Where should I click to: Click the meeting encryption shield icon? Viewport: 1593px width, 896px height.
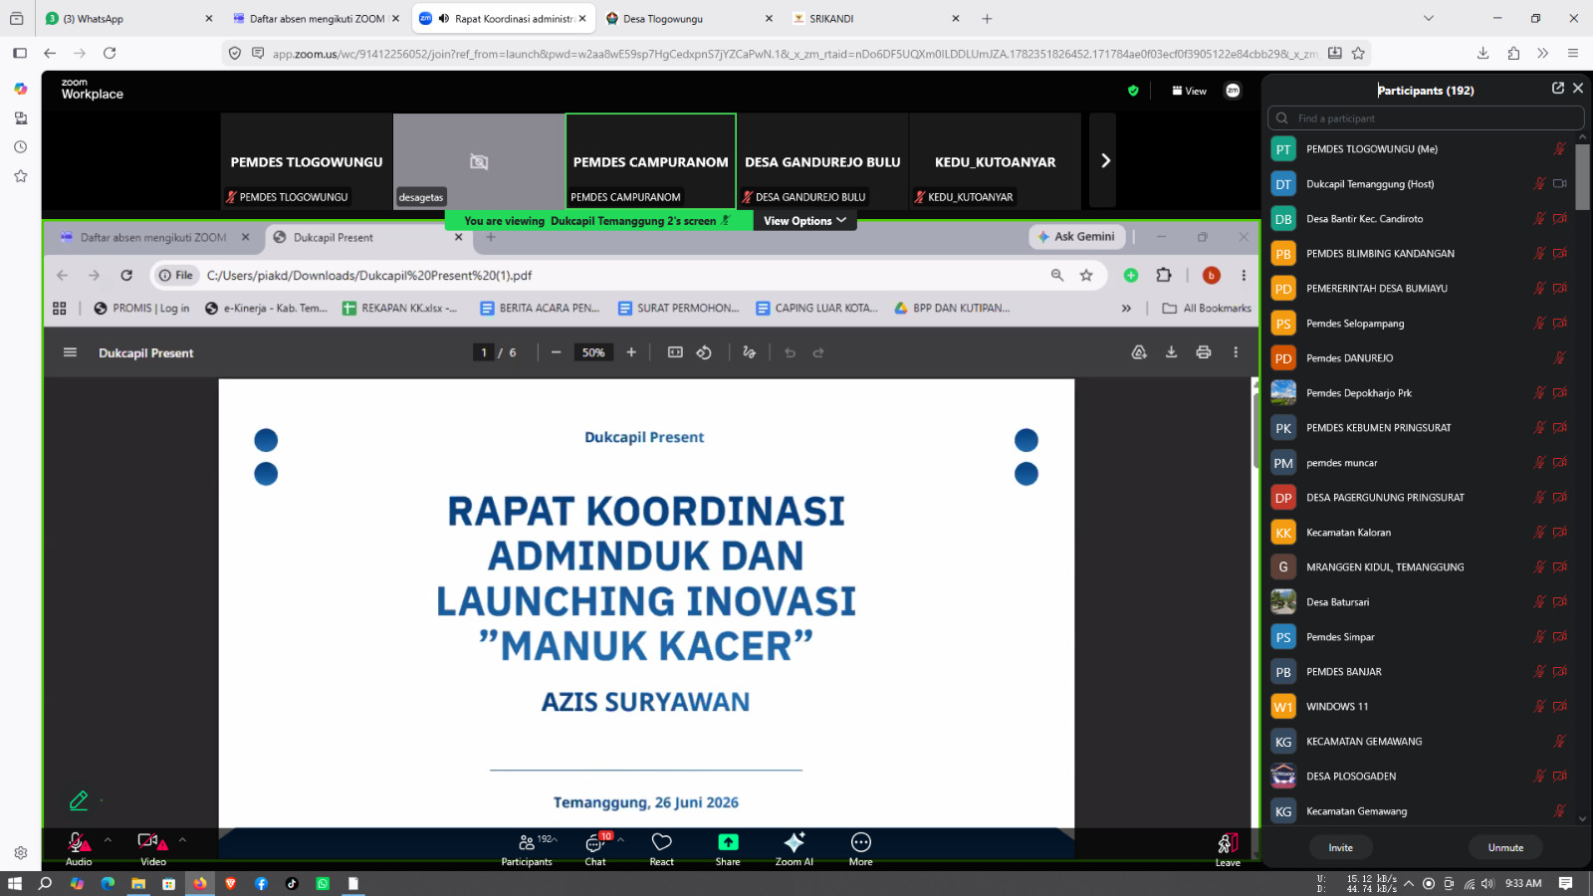(1133, 91)
